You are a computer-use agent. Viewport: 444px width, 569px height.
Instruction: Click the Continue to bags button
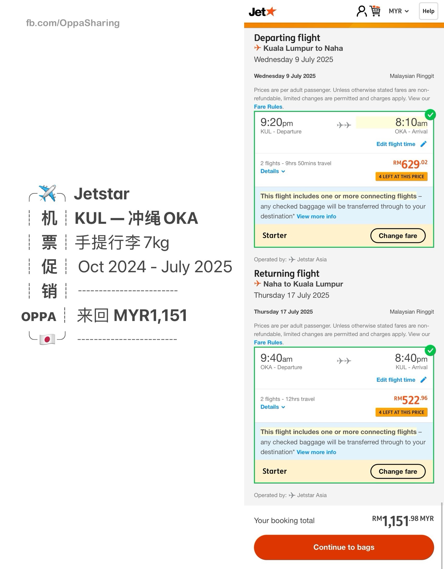coord(344,547)
